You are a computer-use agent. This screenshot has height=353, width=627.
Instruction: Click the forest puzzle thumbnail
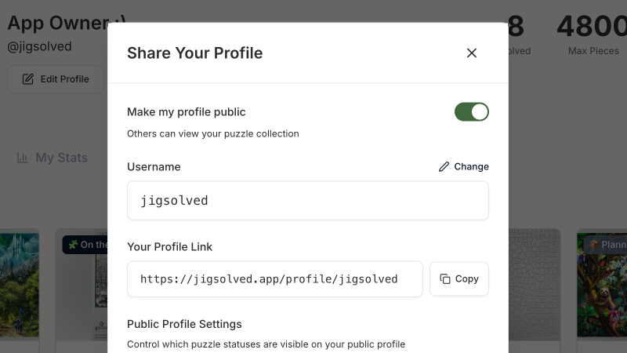tap(19, 285)
